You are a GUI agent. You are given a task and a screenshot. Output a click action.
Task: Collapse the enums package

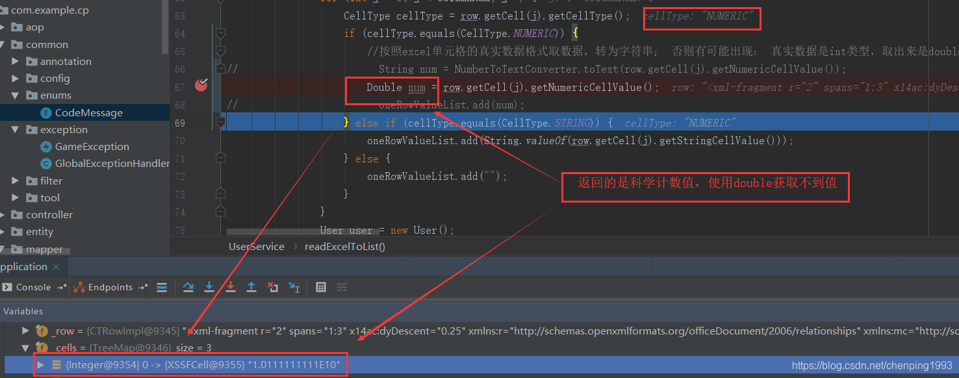[x=16, y=95]
